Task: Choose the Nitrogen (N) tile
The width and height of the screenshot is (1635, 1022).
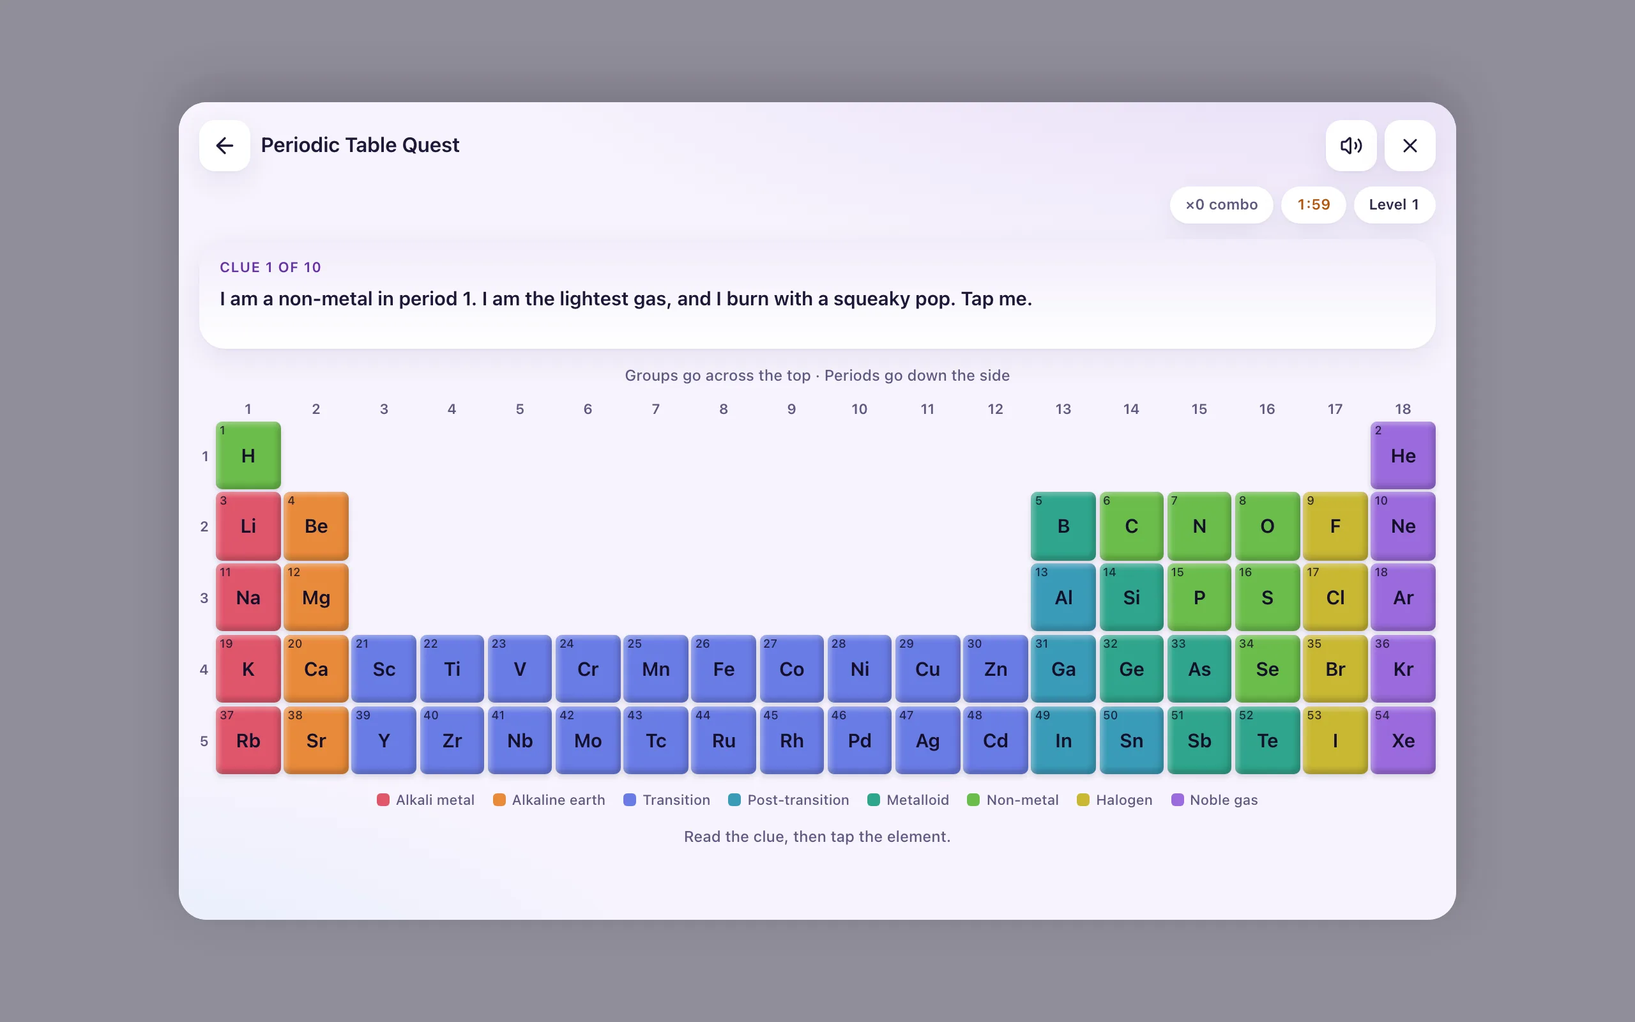Action: [1199, 526]
